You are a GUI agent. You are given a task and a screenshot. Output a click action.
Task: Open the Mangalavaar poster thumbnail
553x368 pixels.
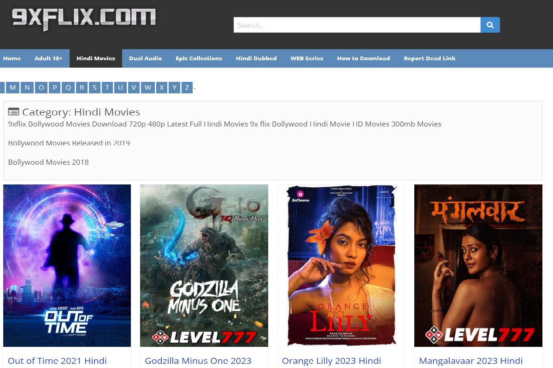coord(478,265)
